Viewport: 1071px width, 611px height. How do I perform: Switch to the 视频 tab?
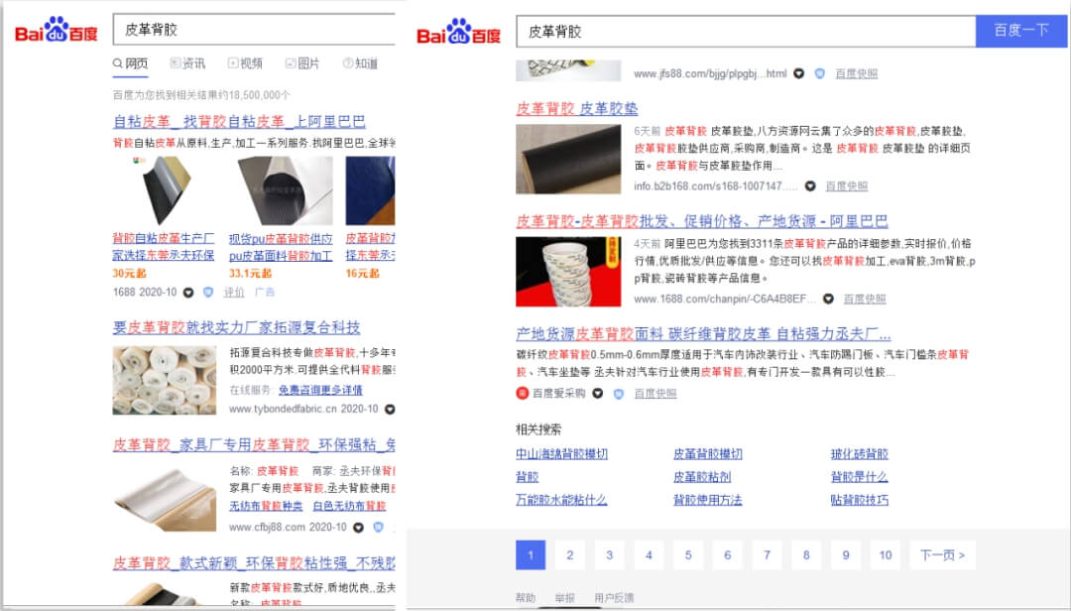246,63
